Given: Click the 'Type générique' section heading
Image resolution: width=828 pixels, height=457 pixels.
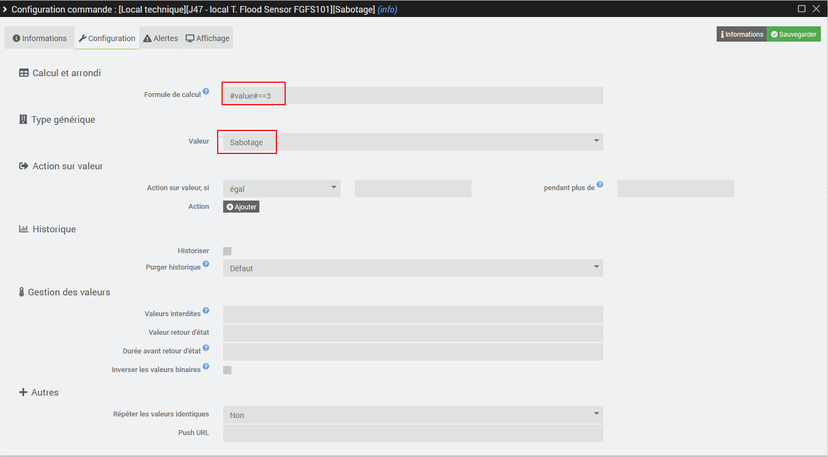Looking at the screenshot, I should click(63, 119).
